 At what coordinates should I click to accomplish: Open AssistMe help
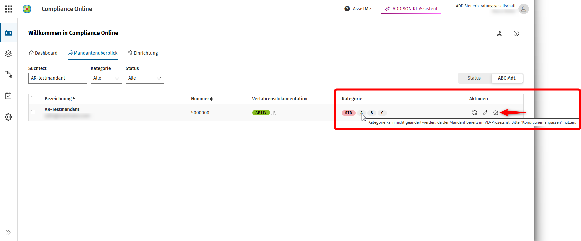click(358, 9)
